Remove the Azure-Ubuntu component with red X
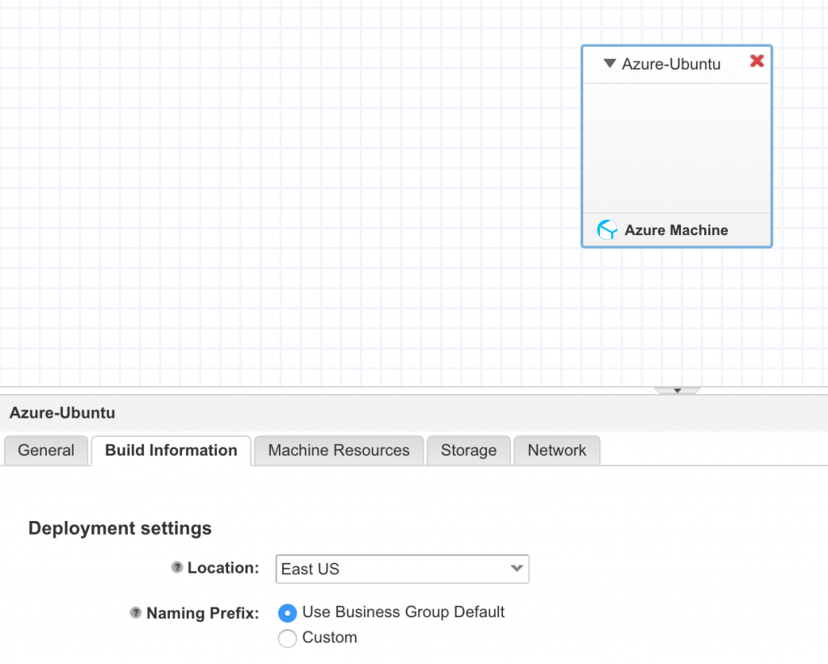The height and width of the screenshot is (664, 828). click(757, 61)
